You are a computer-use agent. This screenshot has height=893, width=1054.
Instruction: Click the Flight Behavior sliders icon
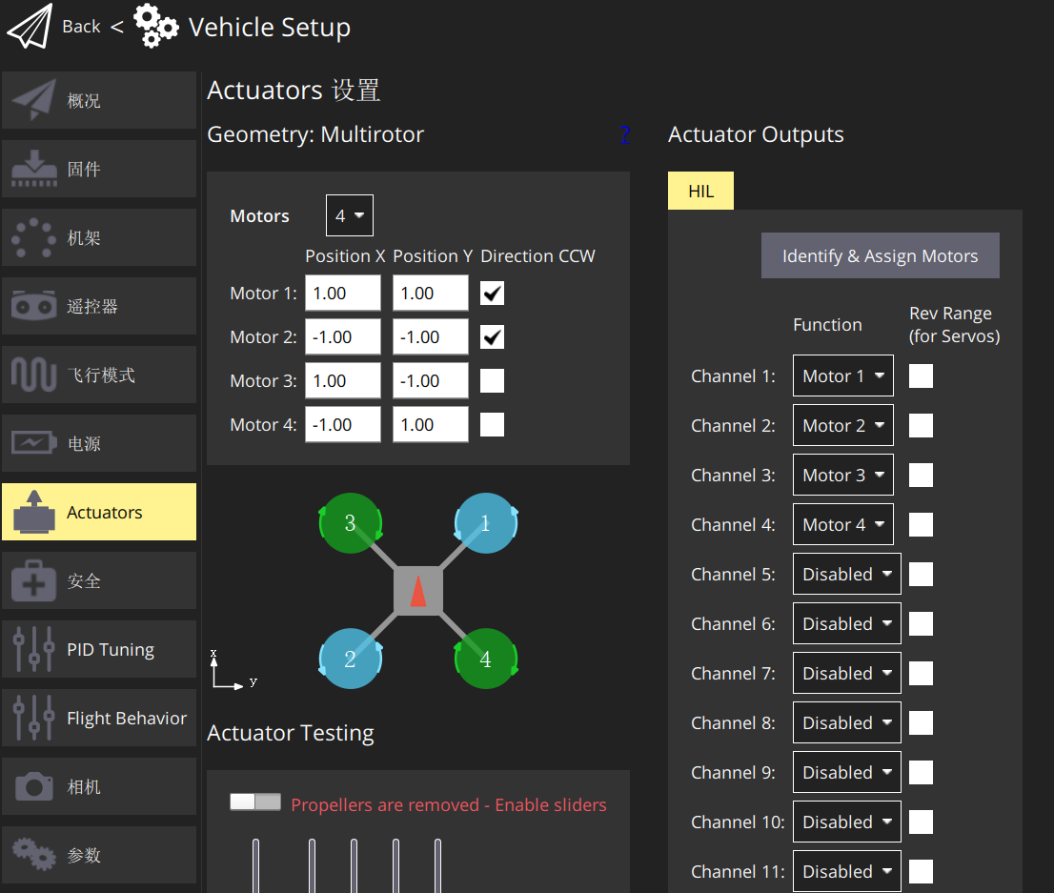33,718
